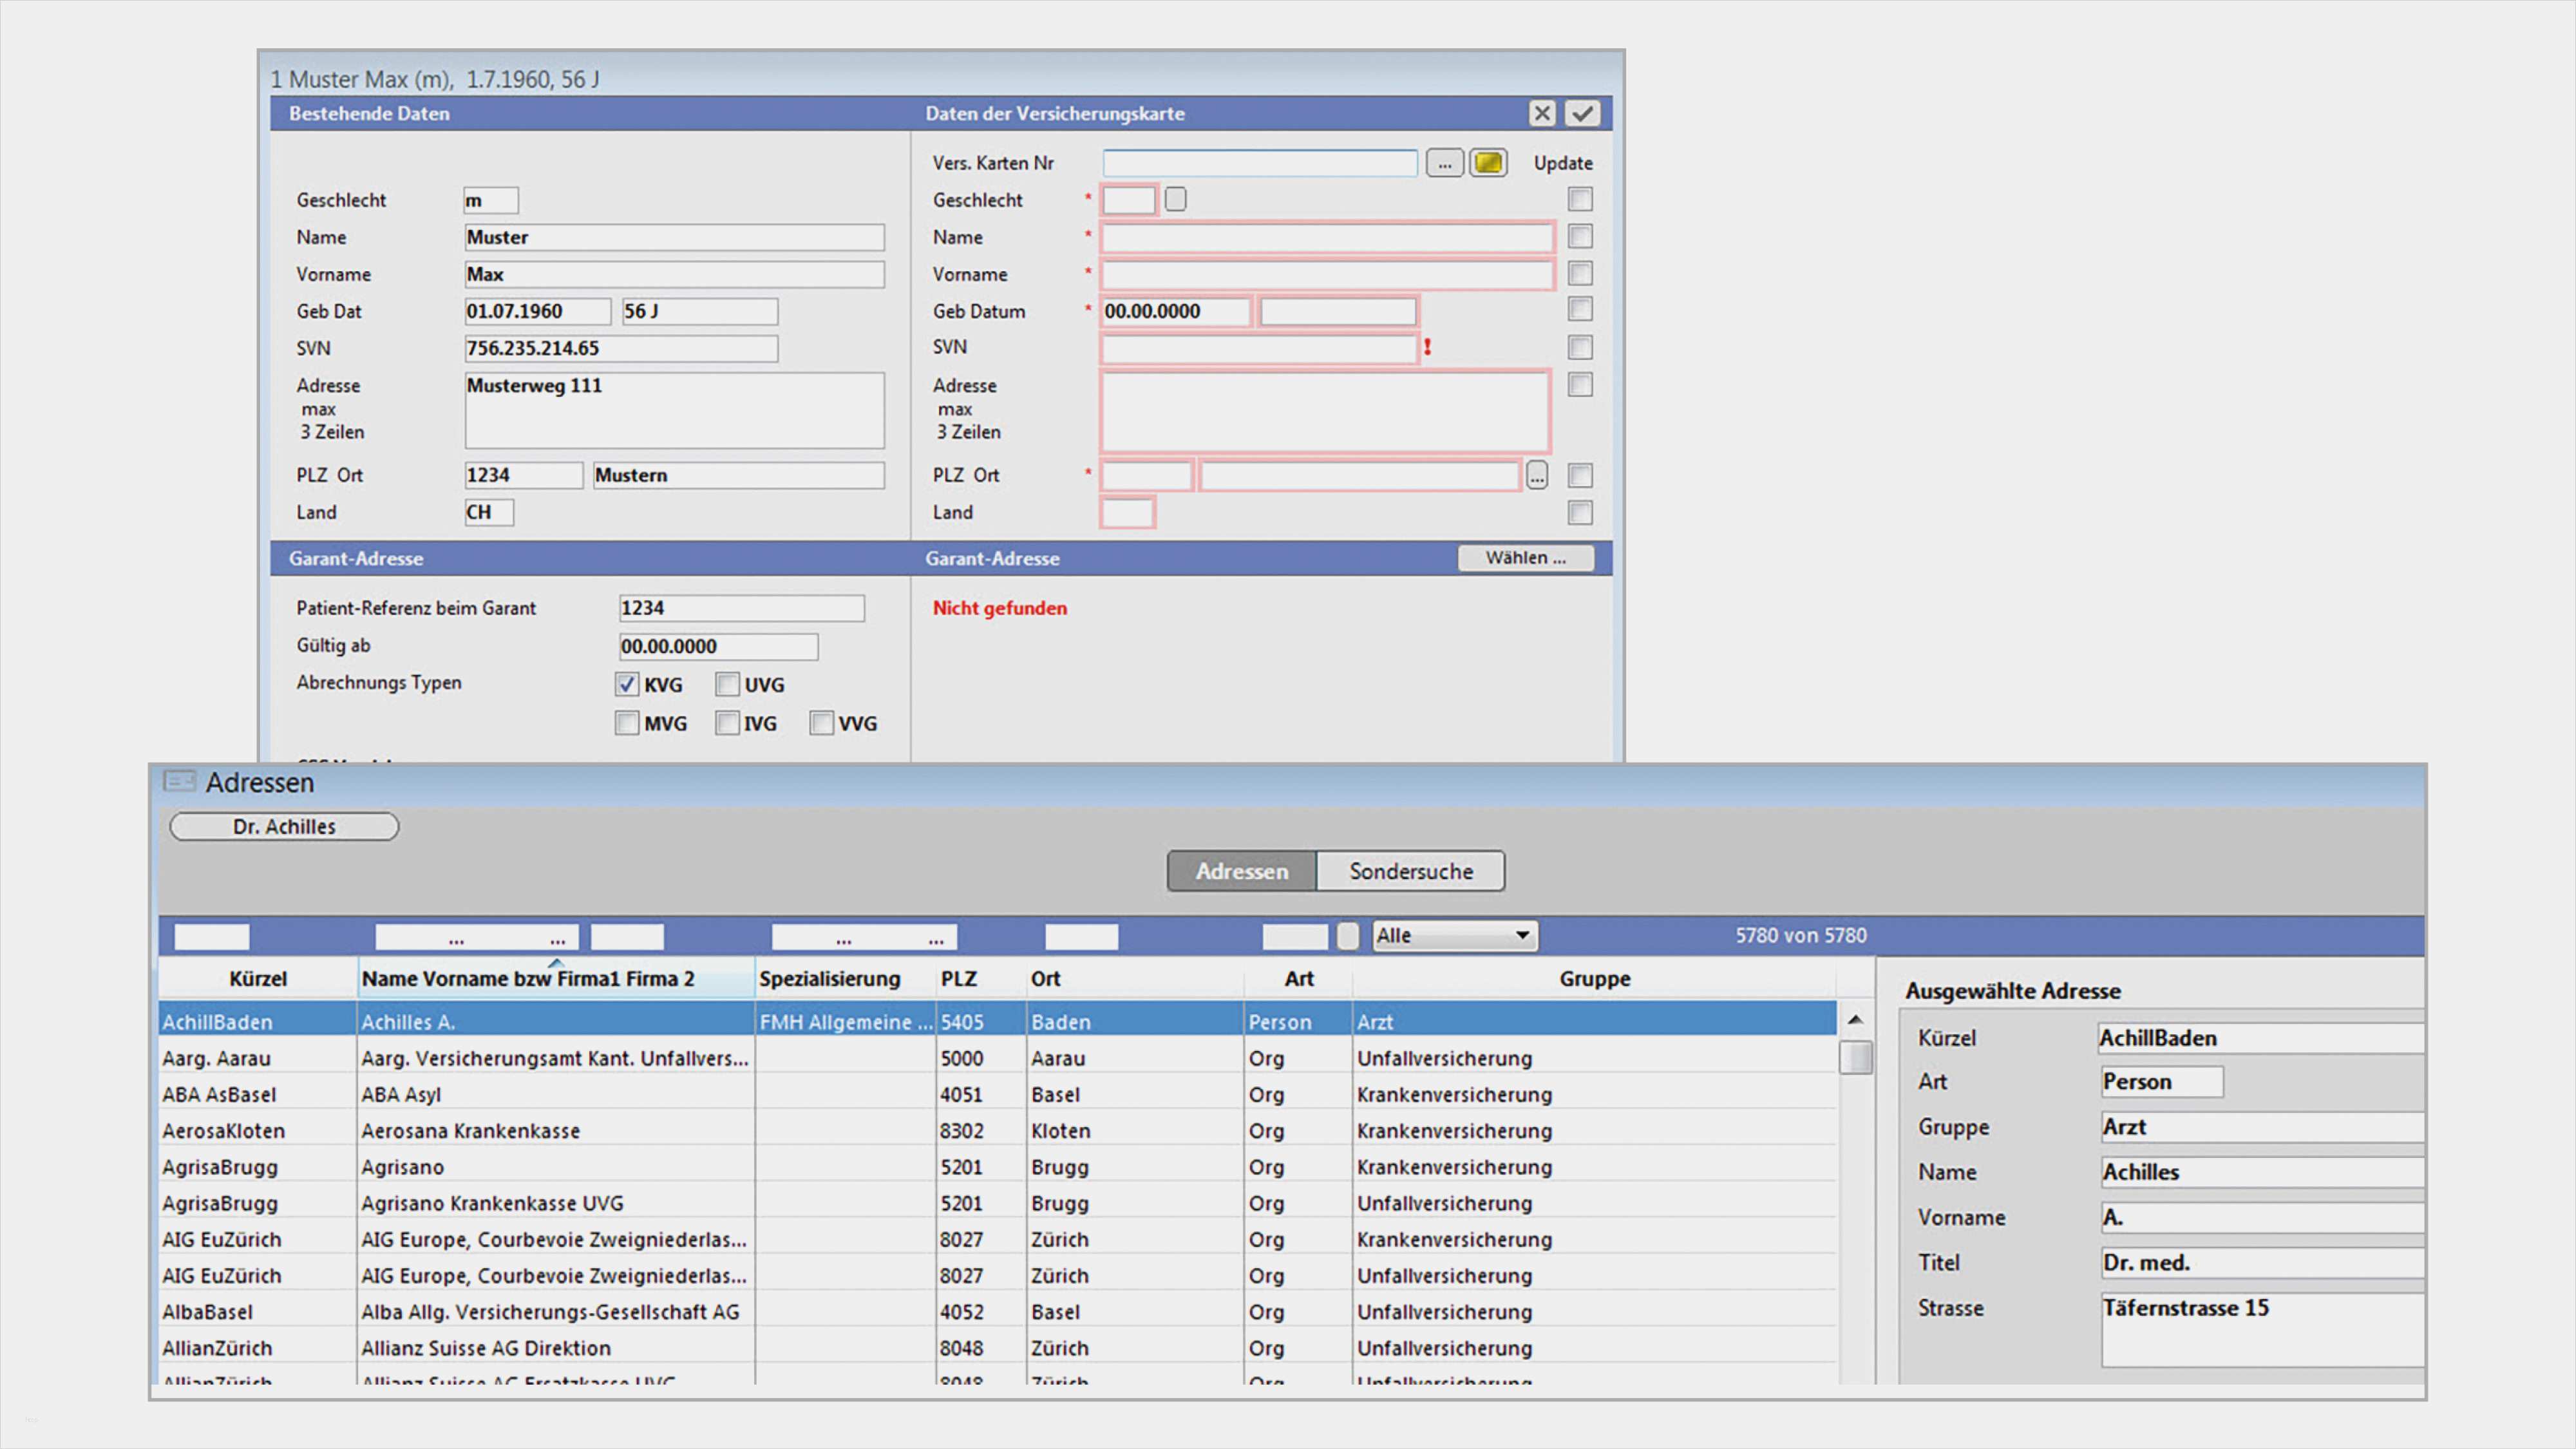Select the Adressen tab
The width and height of the screenshot is (2576, 1449).
pos(1242,871)
